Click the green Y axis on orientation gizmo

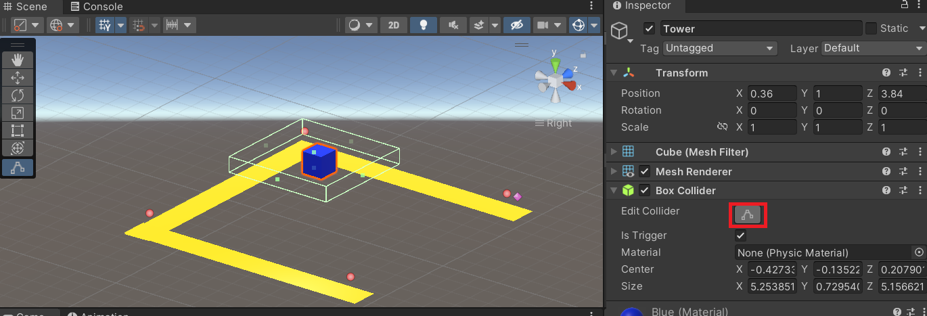555,64
